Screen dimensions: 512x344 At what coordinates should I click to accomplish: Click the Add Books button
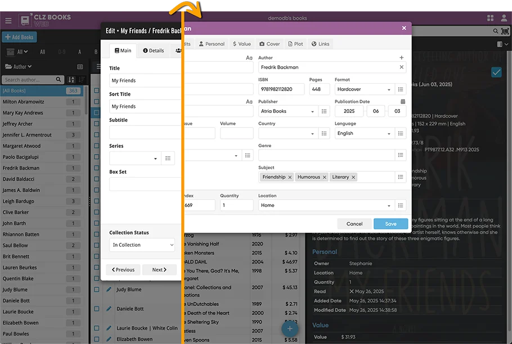(19, 37)
